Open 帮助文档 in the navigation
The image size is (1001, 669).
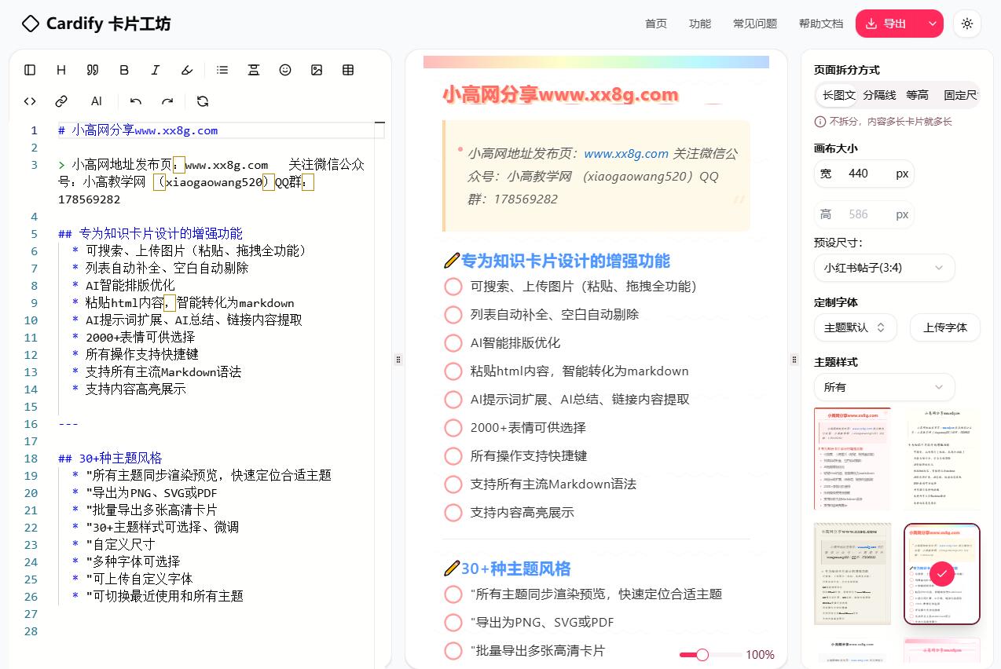click(x=821, y=24)
